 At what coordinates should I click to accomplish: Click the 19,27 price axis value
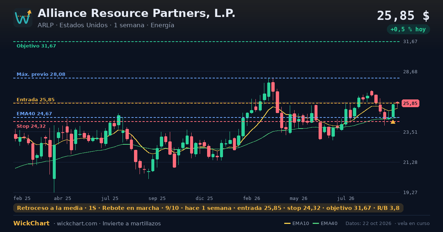pyautogui.click(x=410, y=192)
